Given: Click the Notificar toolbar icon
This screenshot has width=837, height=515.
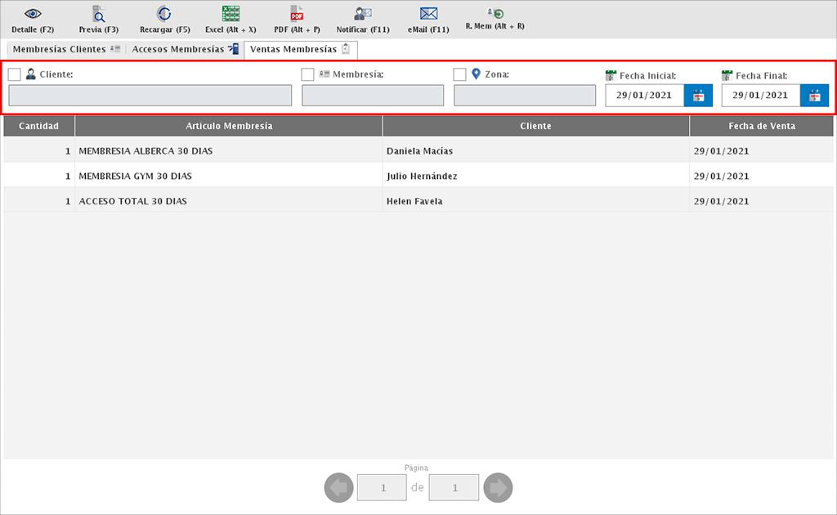Looking at the screenshot, I should pos(363,14).
